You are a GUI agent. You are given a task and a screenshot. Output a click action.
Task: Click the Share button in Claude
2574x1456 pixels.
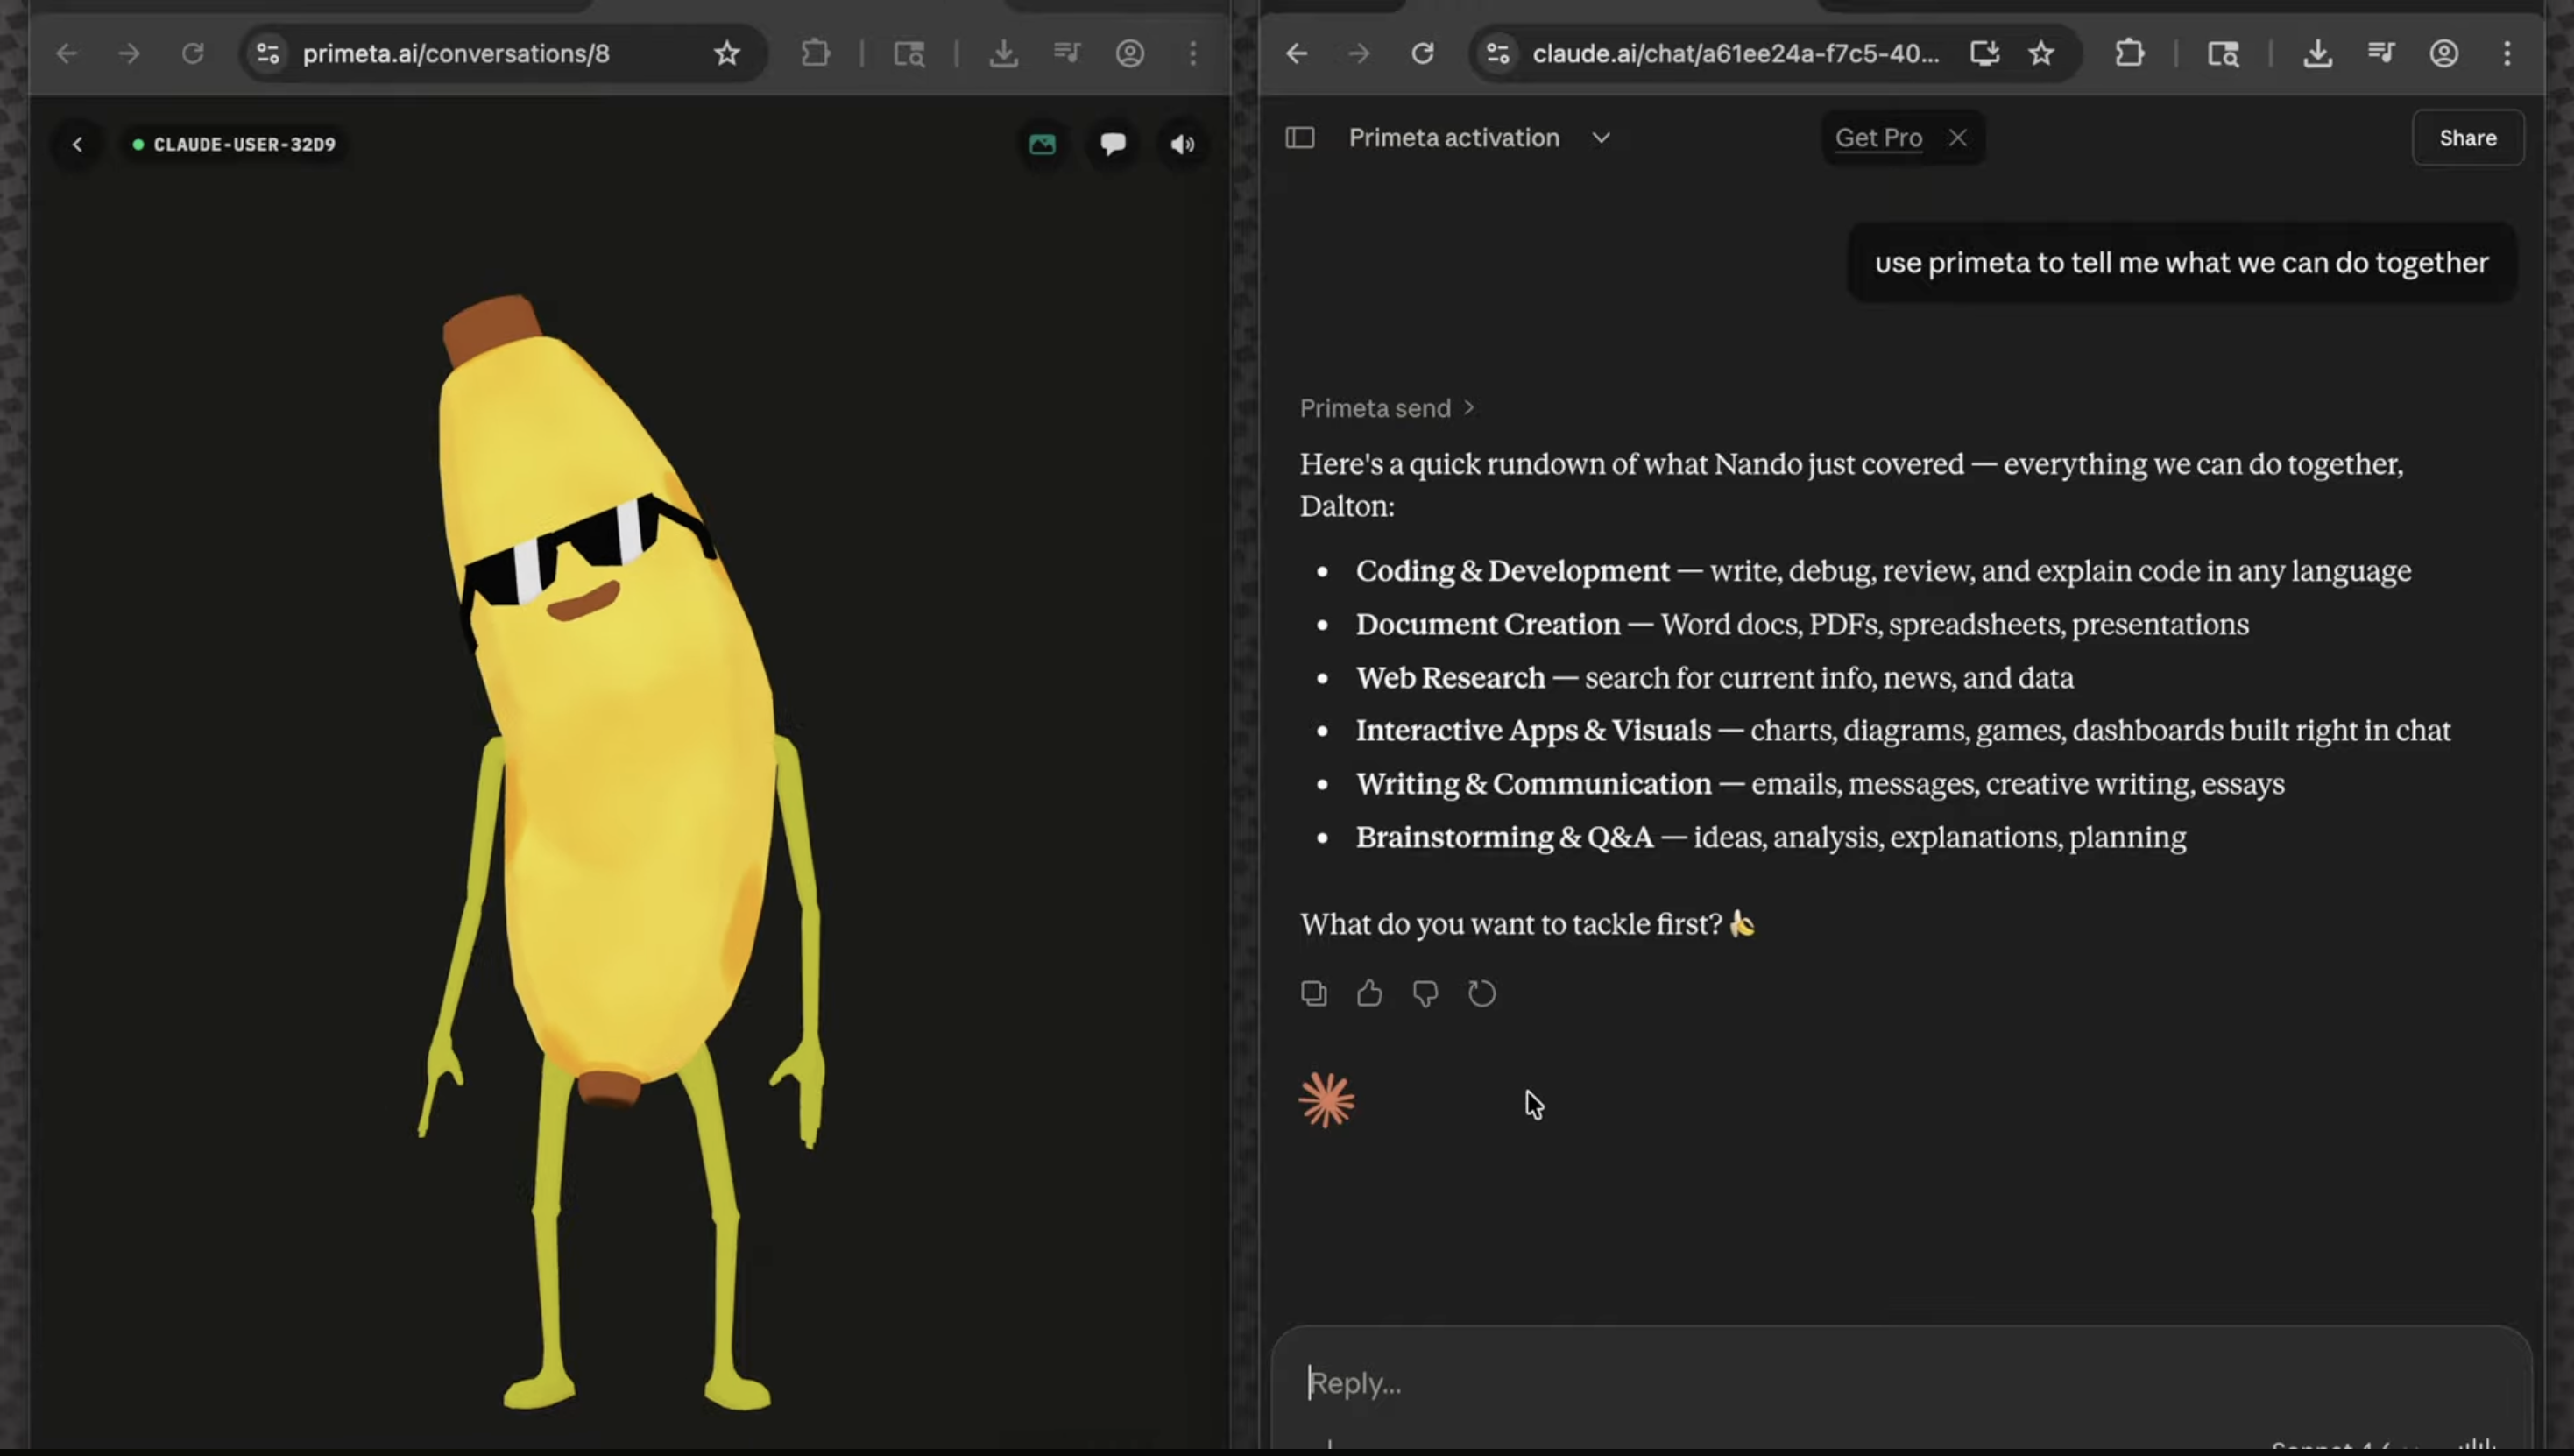point(2467,137)
